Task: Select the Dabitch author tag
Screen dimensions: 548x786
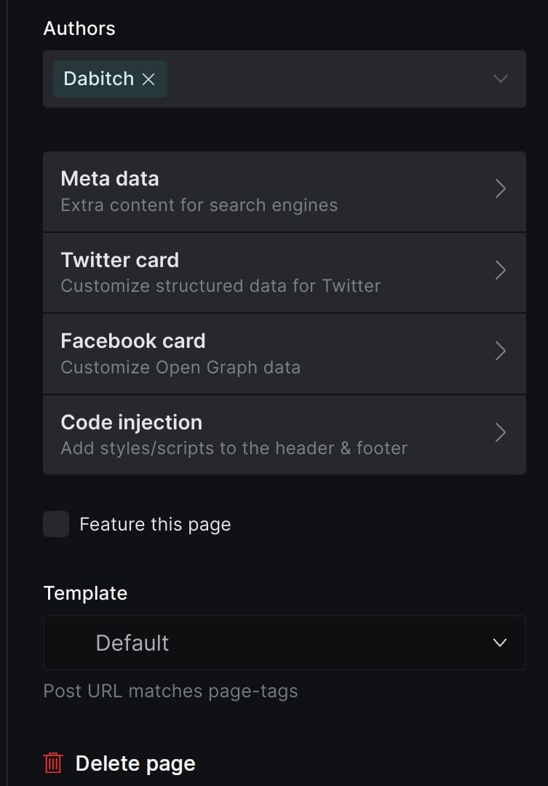Action: coord(99,79)
